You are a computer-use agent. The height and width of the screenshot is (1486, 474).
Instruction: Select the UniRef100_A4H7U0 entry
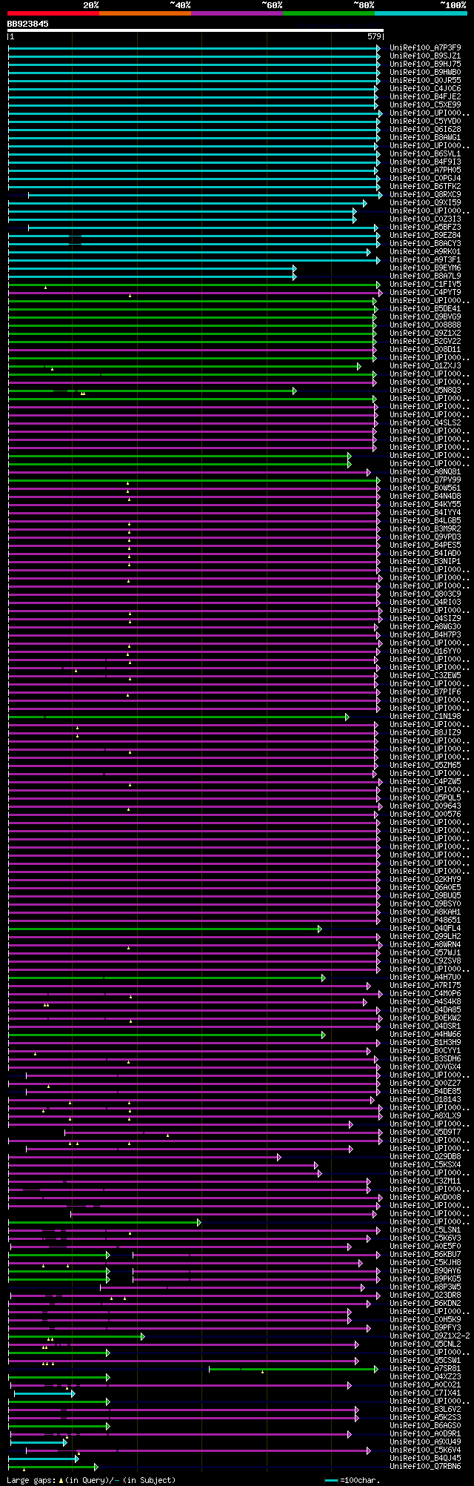click(425, 977)
